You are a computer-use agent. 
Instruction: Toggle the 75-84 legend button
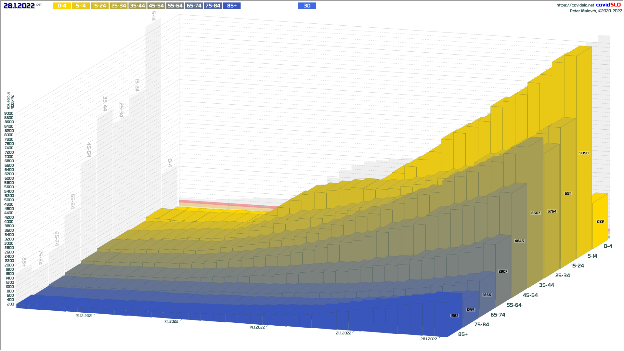coord(213,6)
